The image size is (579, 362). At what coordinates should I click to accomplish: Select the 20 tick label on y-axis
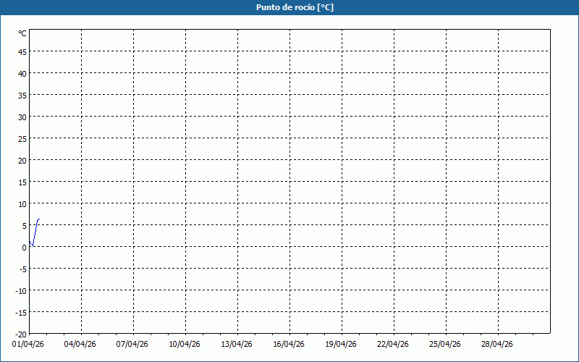coord(22,160)
